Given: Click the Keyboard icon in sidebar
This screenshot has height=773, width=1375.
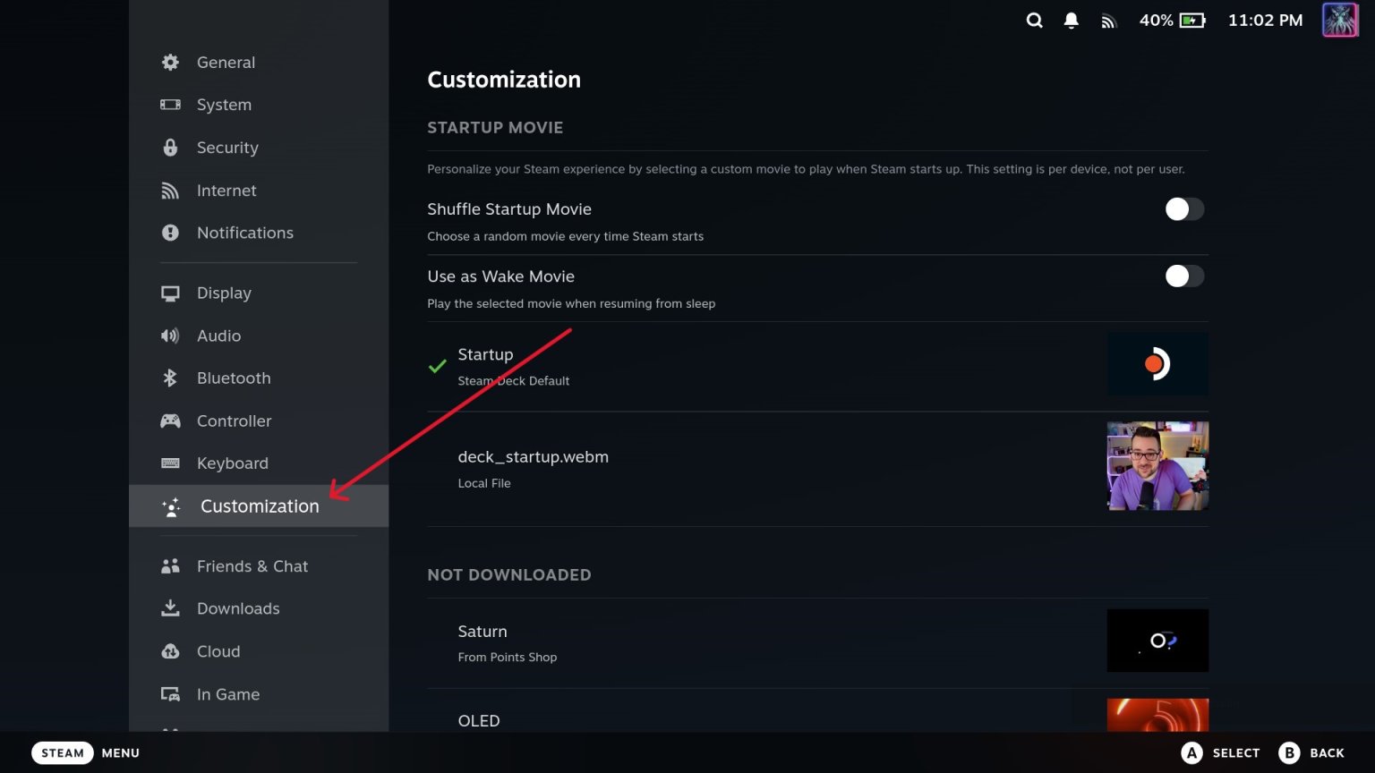Looking at the screenshot, I should coord(170,463).
